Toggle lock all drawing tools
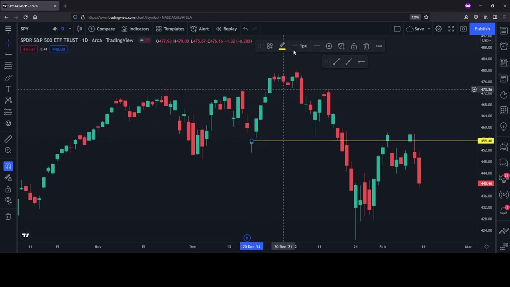This screenshot has width=510, height=287. (8, 189)
